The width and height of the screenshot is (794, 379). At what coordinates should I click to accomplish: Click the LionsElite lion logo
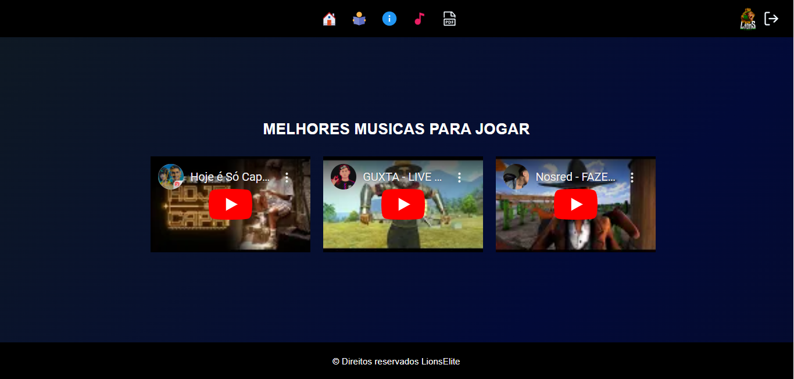747,18
